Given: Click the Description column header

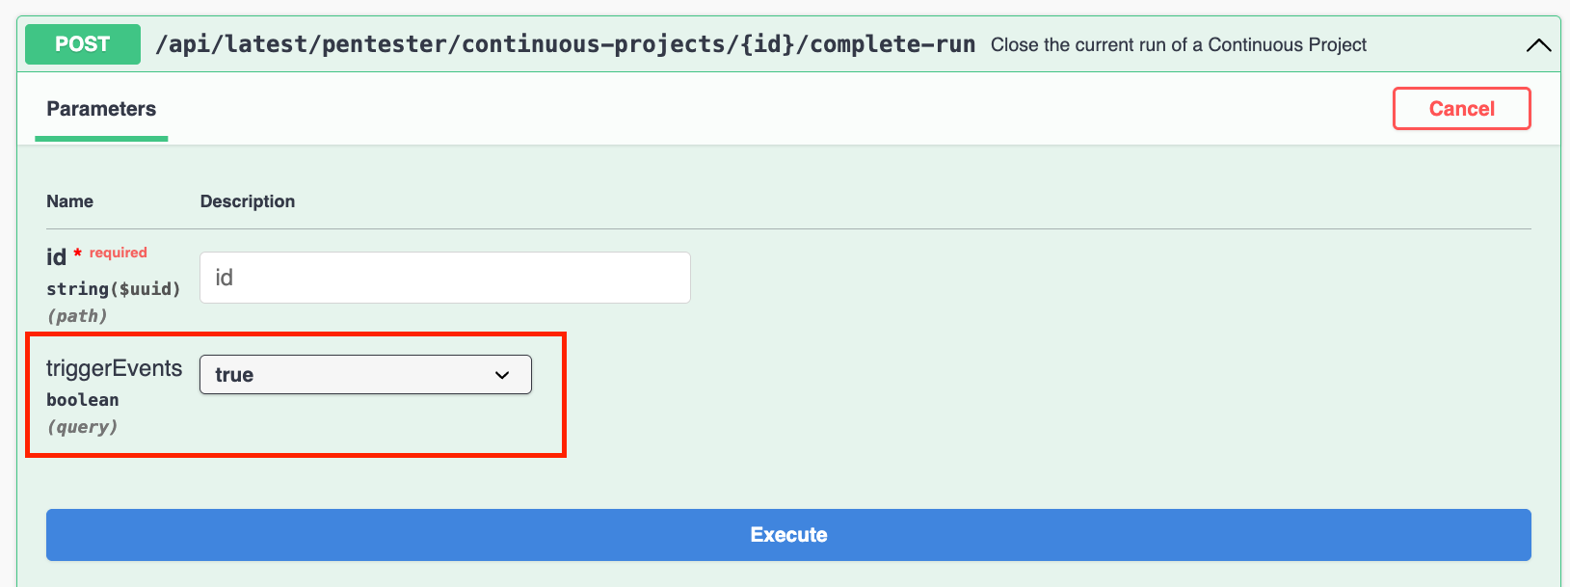Looking at the screenshot, I should pyautogui.click(x=248, y=201).
